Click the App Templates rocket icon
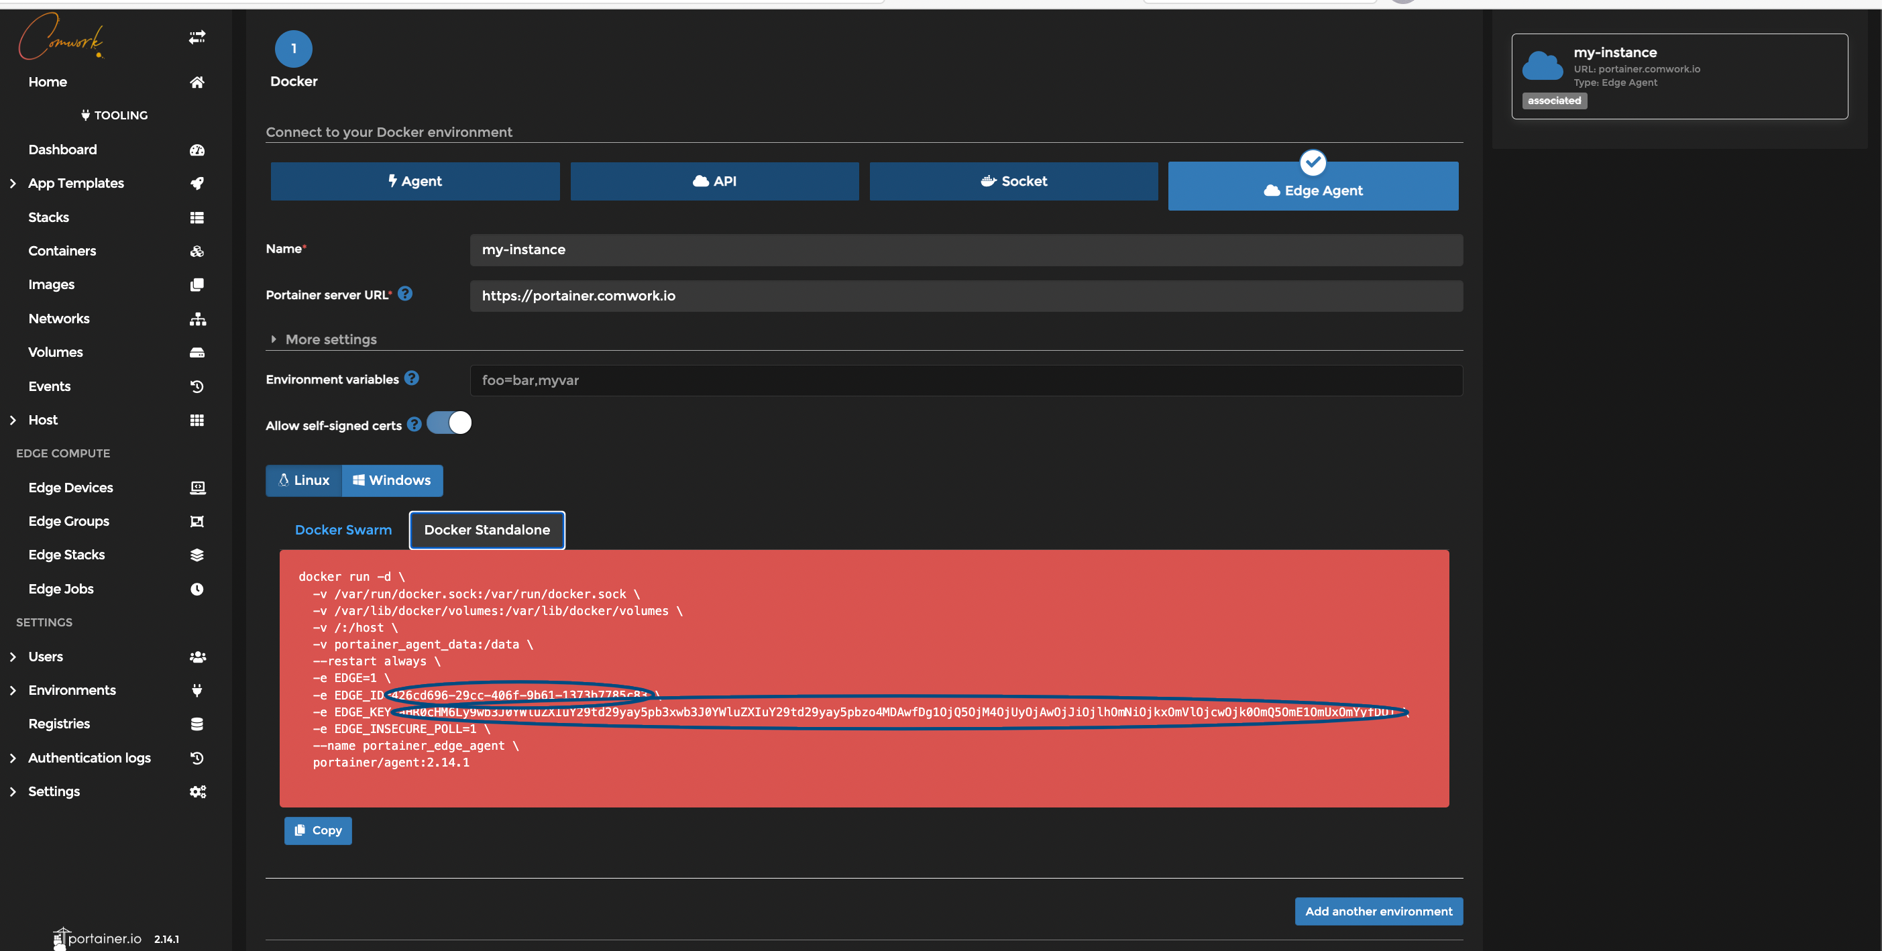Viewport: 1882px width, 951px height. 197,183
